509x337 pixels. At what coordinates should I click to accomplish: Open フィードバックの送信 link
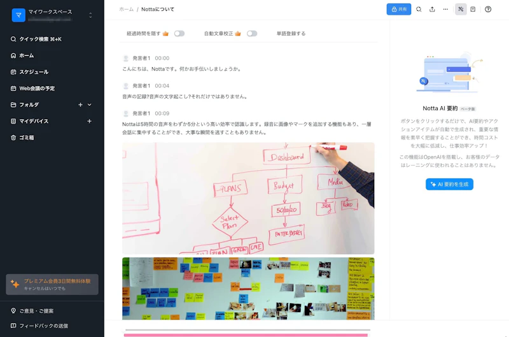[x=39, y=326]
